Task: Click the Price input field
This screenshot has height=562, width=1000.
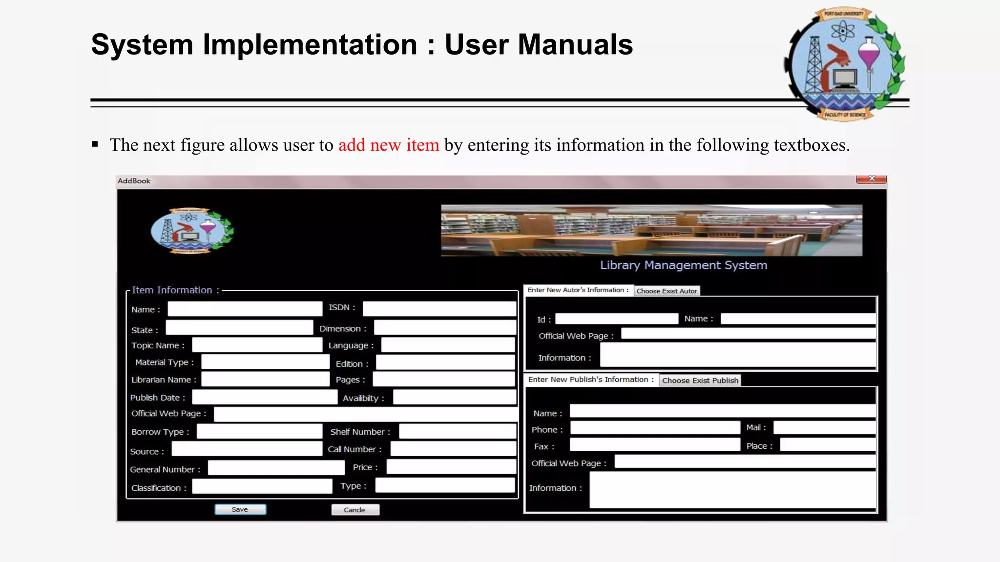Action: [x=451, y=466]
